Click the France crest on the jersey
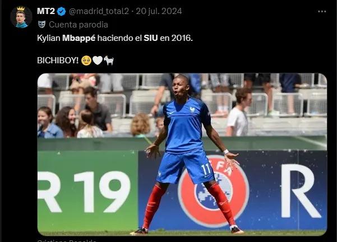Image resolution: width=337 pixels, height=242 pixels. tap(192, 109)
